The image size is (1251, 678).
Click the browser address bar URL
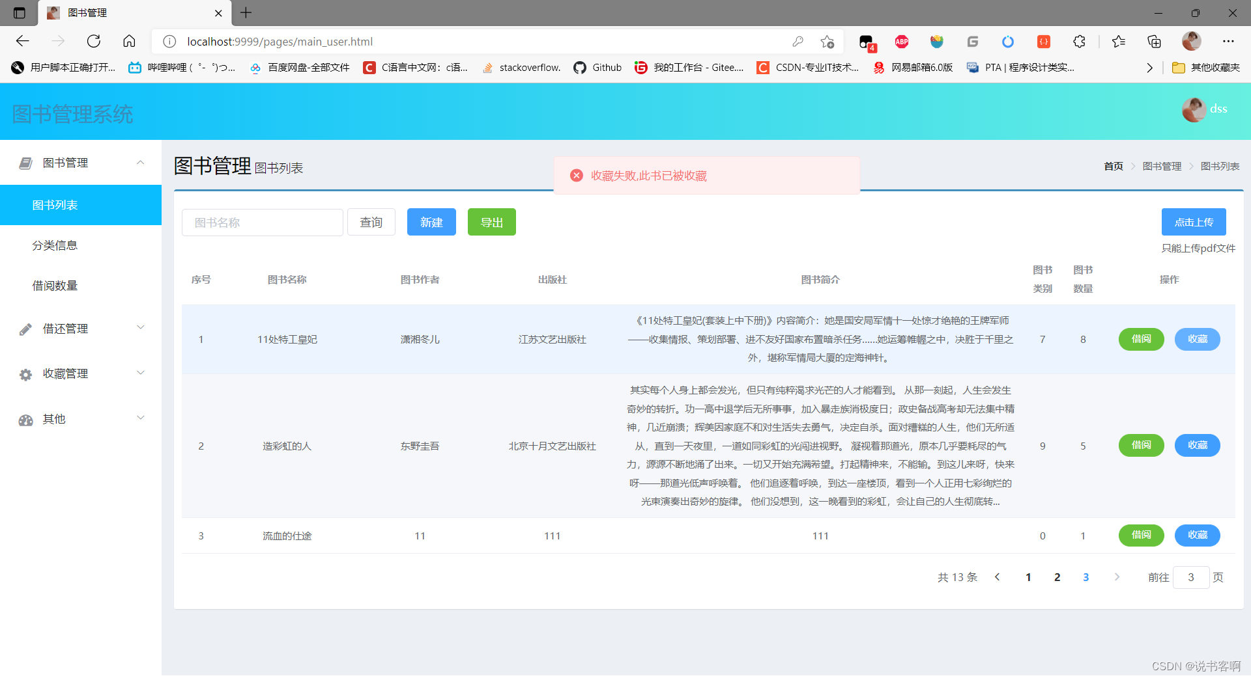(x=280, y=42)
